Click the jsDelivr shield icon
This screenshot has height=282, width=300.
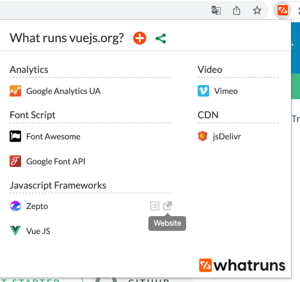[203, 136]
